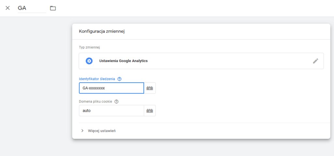Click the Identyfikator śledzenia label text
This screenshot has height=156, width=334.
(x=97, y=79)
